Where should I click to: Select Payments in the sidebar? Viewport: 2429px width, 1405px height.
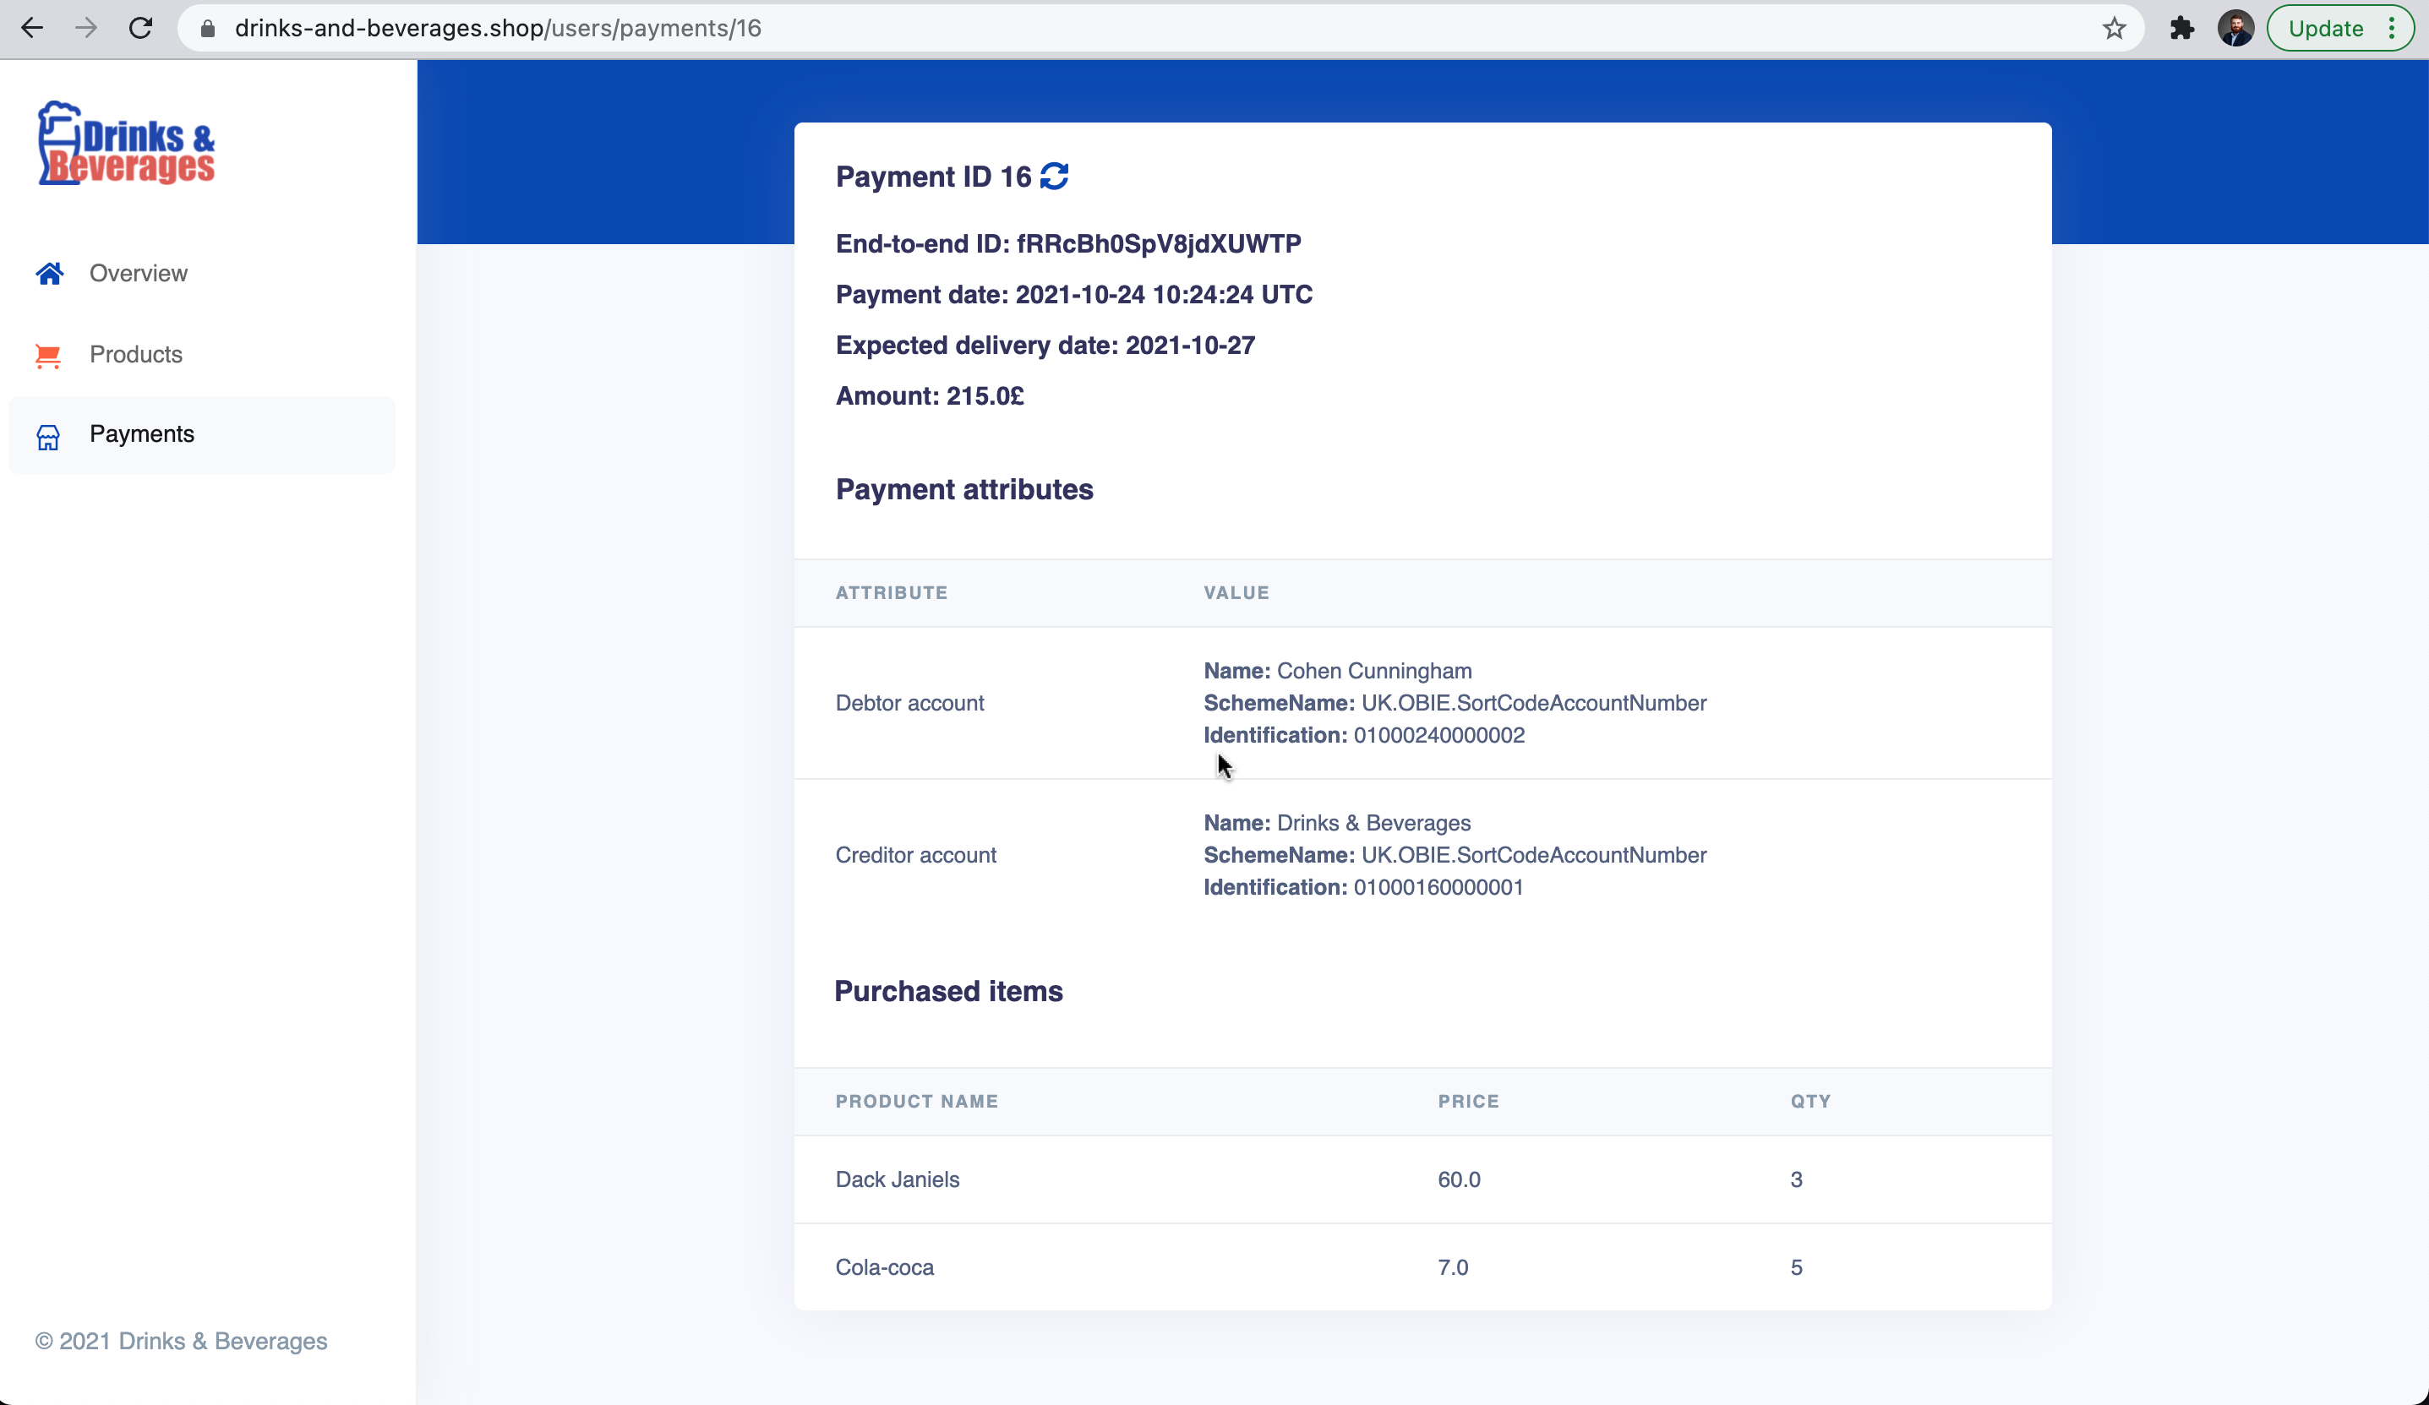click(x=142, y=434)
